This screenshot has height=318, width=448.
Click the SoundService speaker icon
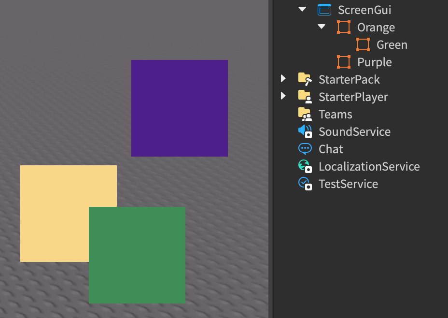305,131
